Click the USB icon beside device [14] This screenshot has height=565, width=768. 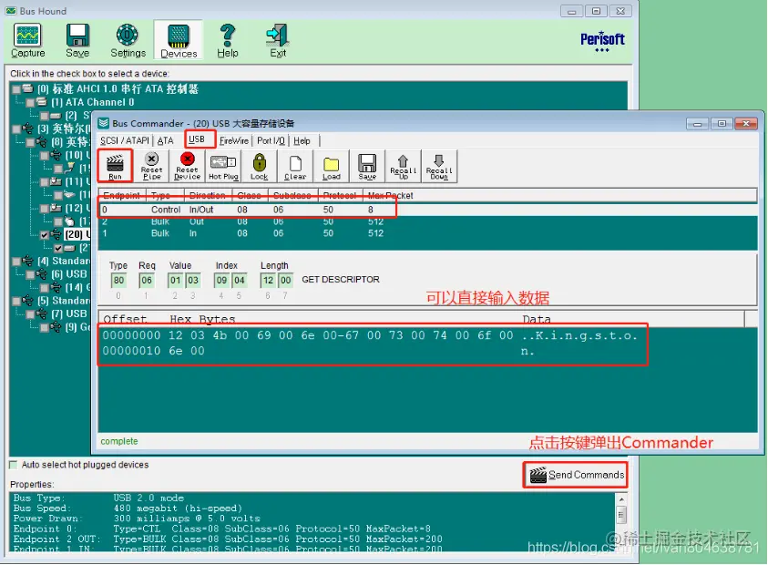click(56, 287)
